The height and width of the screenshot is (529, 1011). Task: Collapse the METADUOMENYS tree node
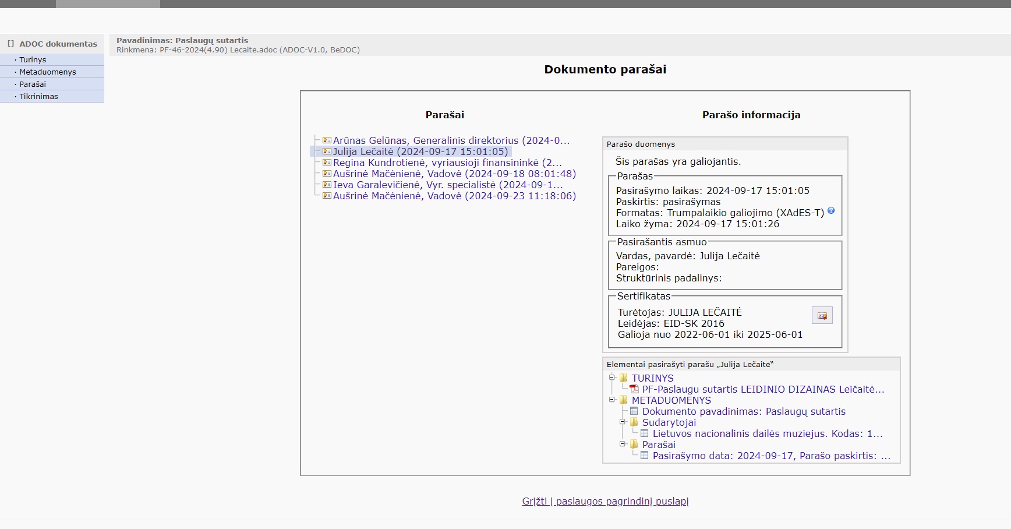tap(612, 400)
